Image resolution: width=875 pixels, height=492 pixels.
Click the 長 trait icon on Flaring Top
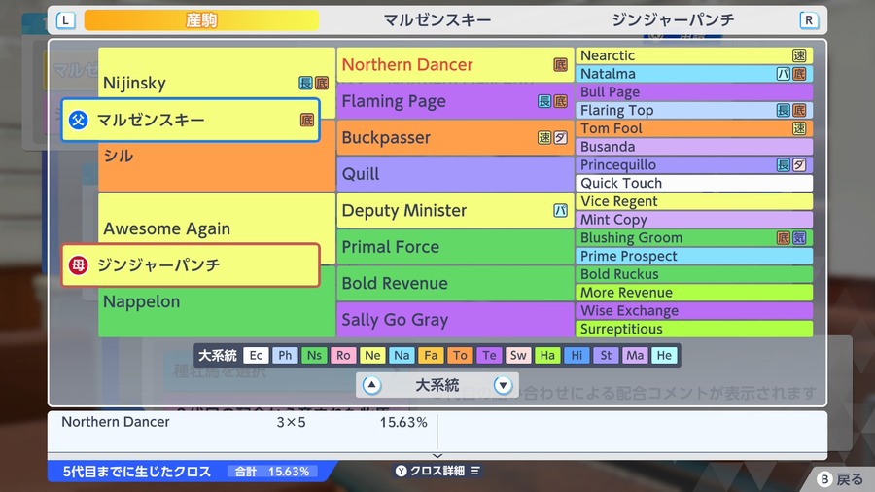coord(784,111)
